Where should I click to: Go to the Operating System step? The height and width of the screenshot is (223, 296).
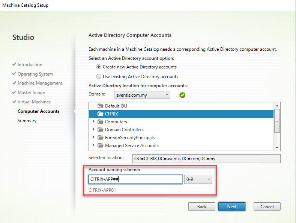point(35,74)
